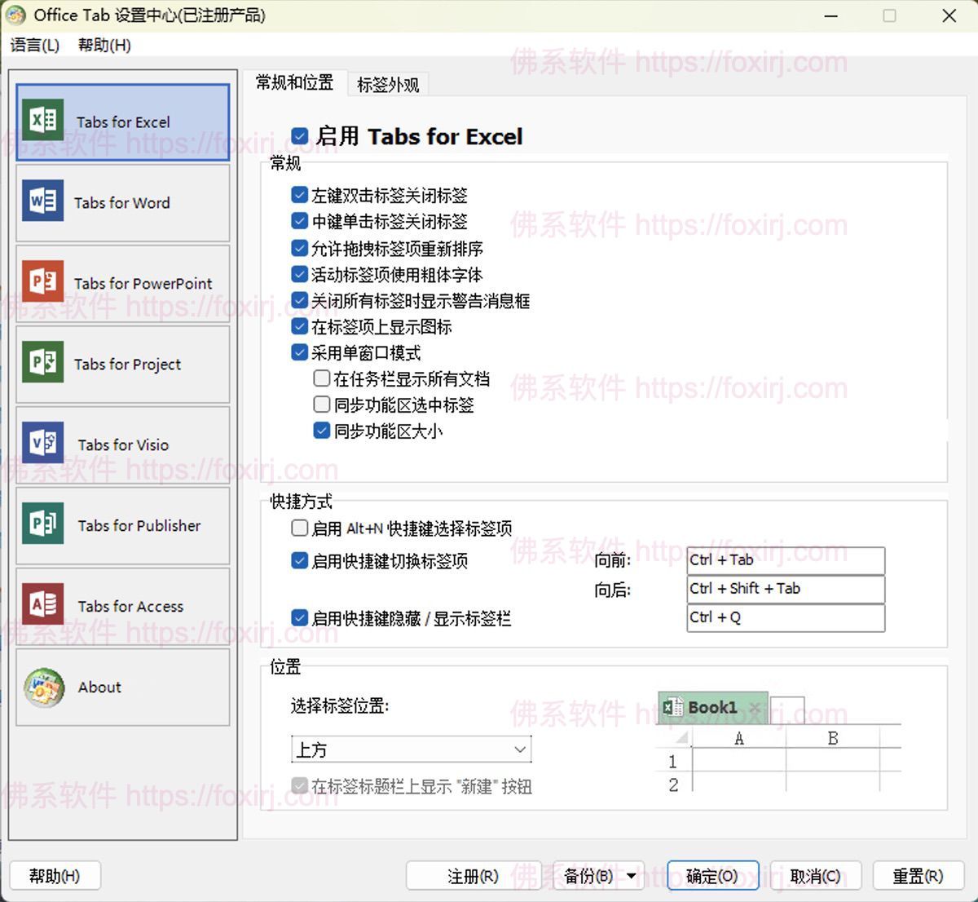Select the Tabs for Visio icon
978x902 pixels.
[42, 444]
